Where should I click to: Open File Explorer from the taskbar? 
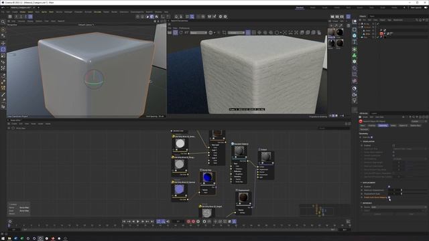click(9, 238)
